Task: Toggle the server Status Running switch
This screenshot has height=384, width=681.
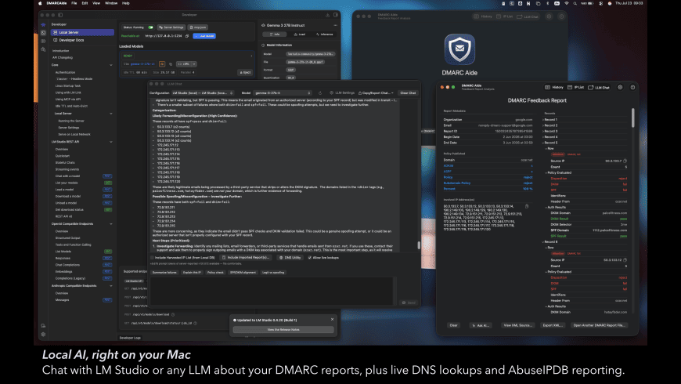Action: tap(150, 27)
